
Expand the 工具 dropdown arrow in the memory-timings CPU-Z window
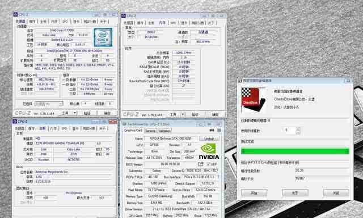click(183, 115)
